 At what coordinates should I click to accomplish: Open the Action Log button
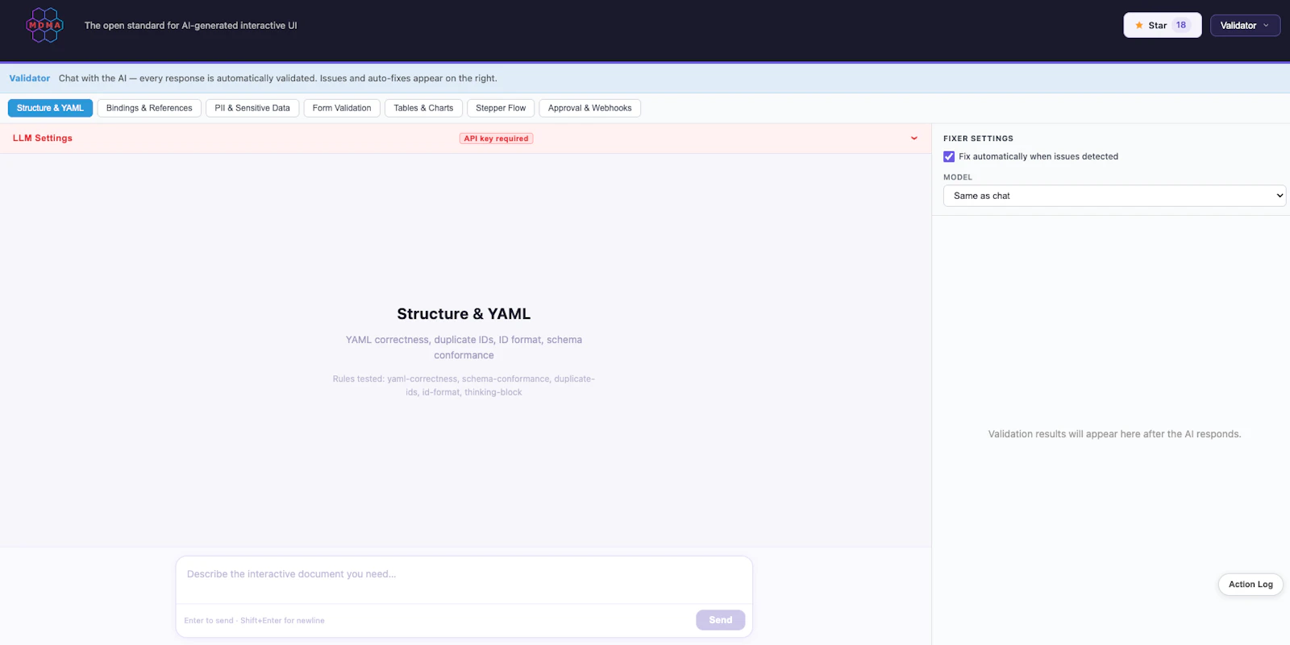(x=1250, y=585)
